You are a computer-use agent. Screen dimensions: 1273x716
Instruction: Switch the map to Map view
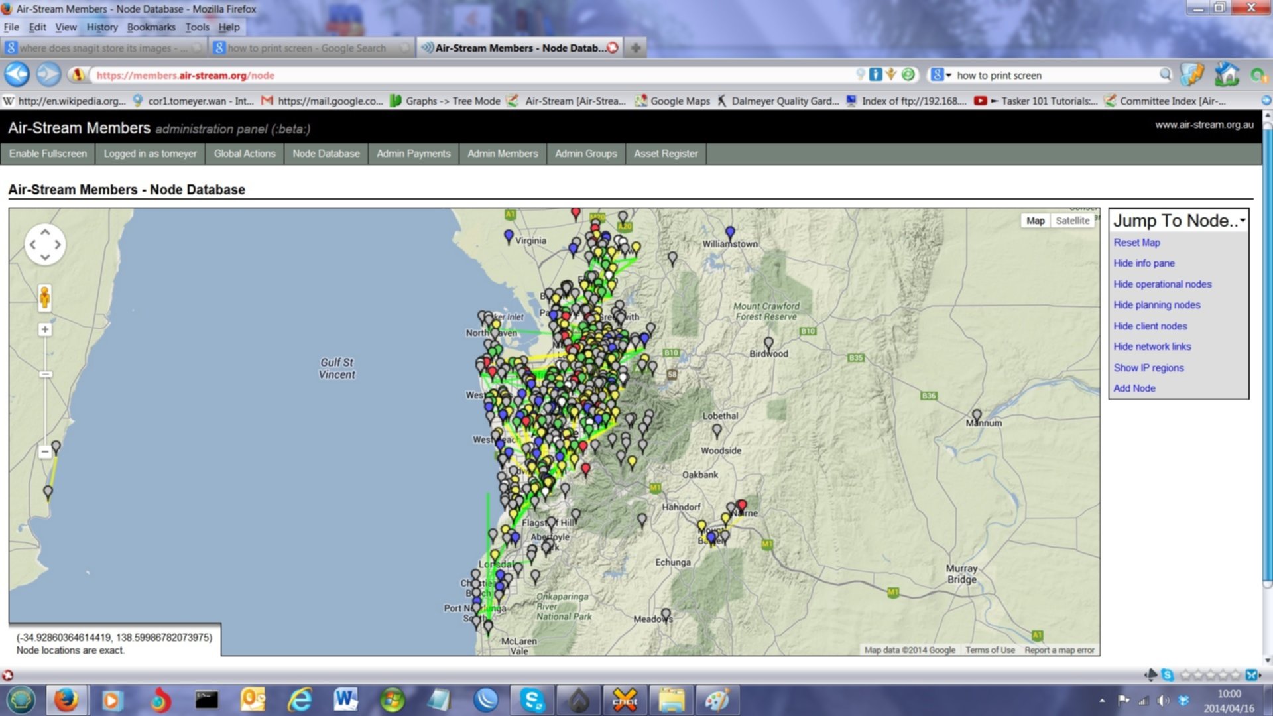point(1035,221)
